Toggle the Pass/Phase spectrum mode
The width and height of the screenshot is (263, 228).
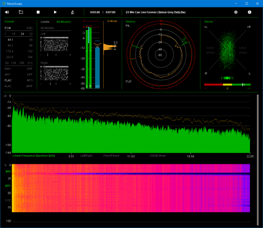pos(111,156)
